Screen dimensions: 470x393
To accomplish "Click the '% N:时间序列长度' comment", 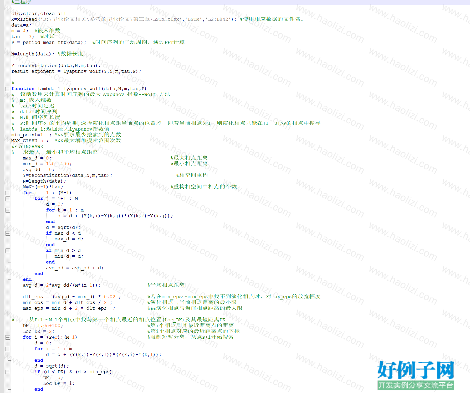I will point(36,117).
